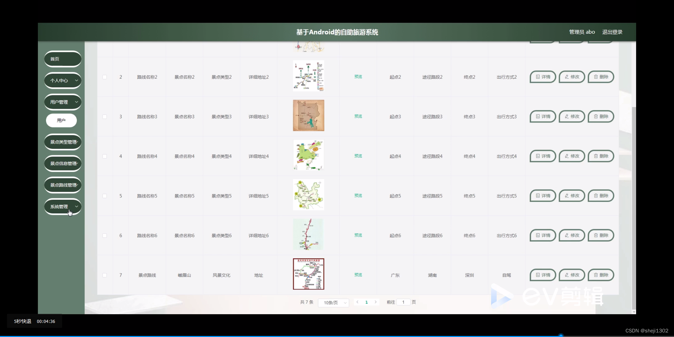Viewport: 674px width, 337px height.
Task: Expand the 个人中心 menu
Action: click(x=62, y=80)
